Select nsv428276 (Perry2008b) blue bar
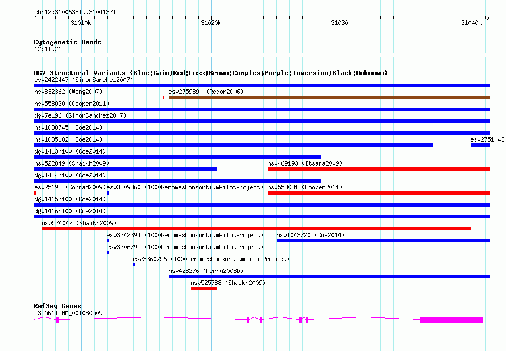 tap(329, 276)
